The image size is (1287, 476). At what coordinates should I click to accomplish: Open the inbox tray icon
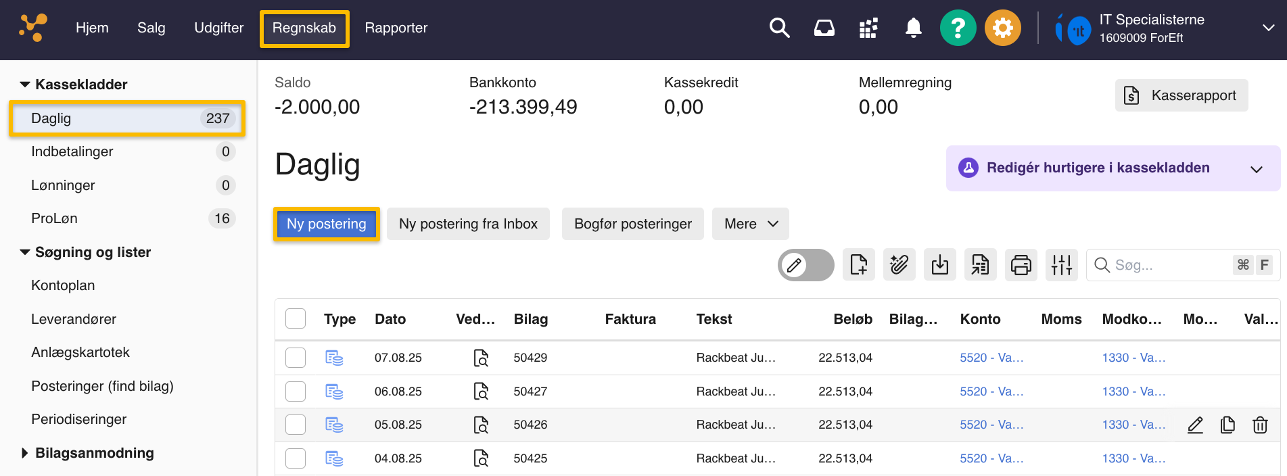824,28
